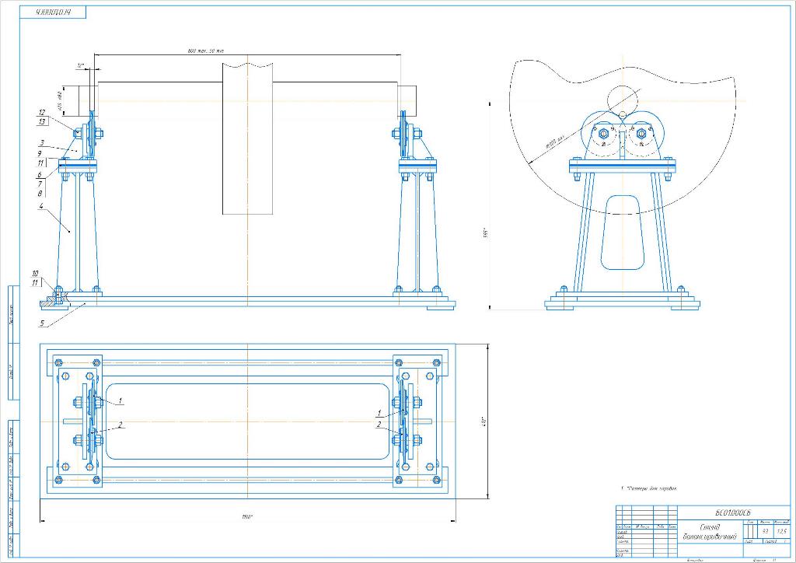
Task: Select the dimension text 800 max, 50 min
Action: click(x=205, y=51)
